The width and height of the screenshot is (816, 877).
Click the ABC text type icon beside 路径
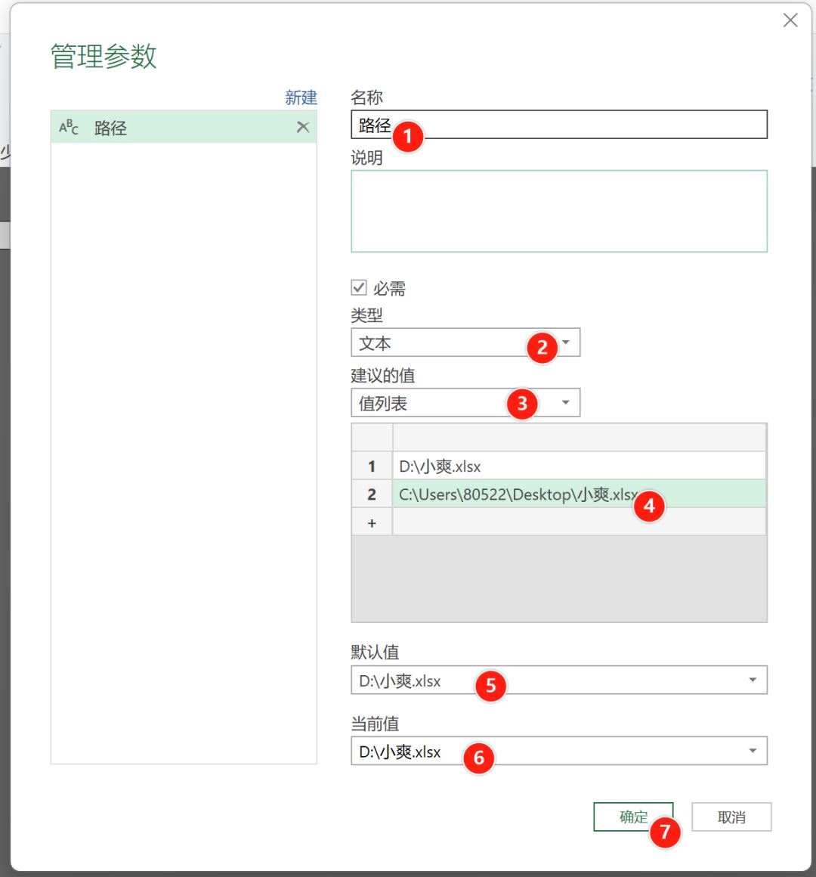pos(69,128)
